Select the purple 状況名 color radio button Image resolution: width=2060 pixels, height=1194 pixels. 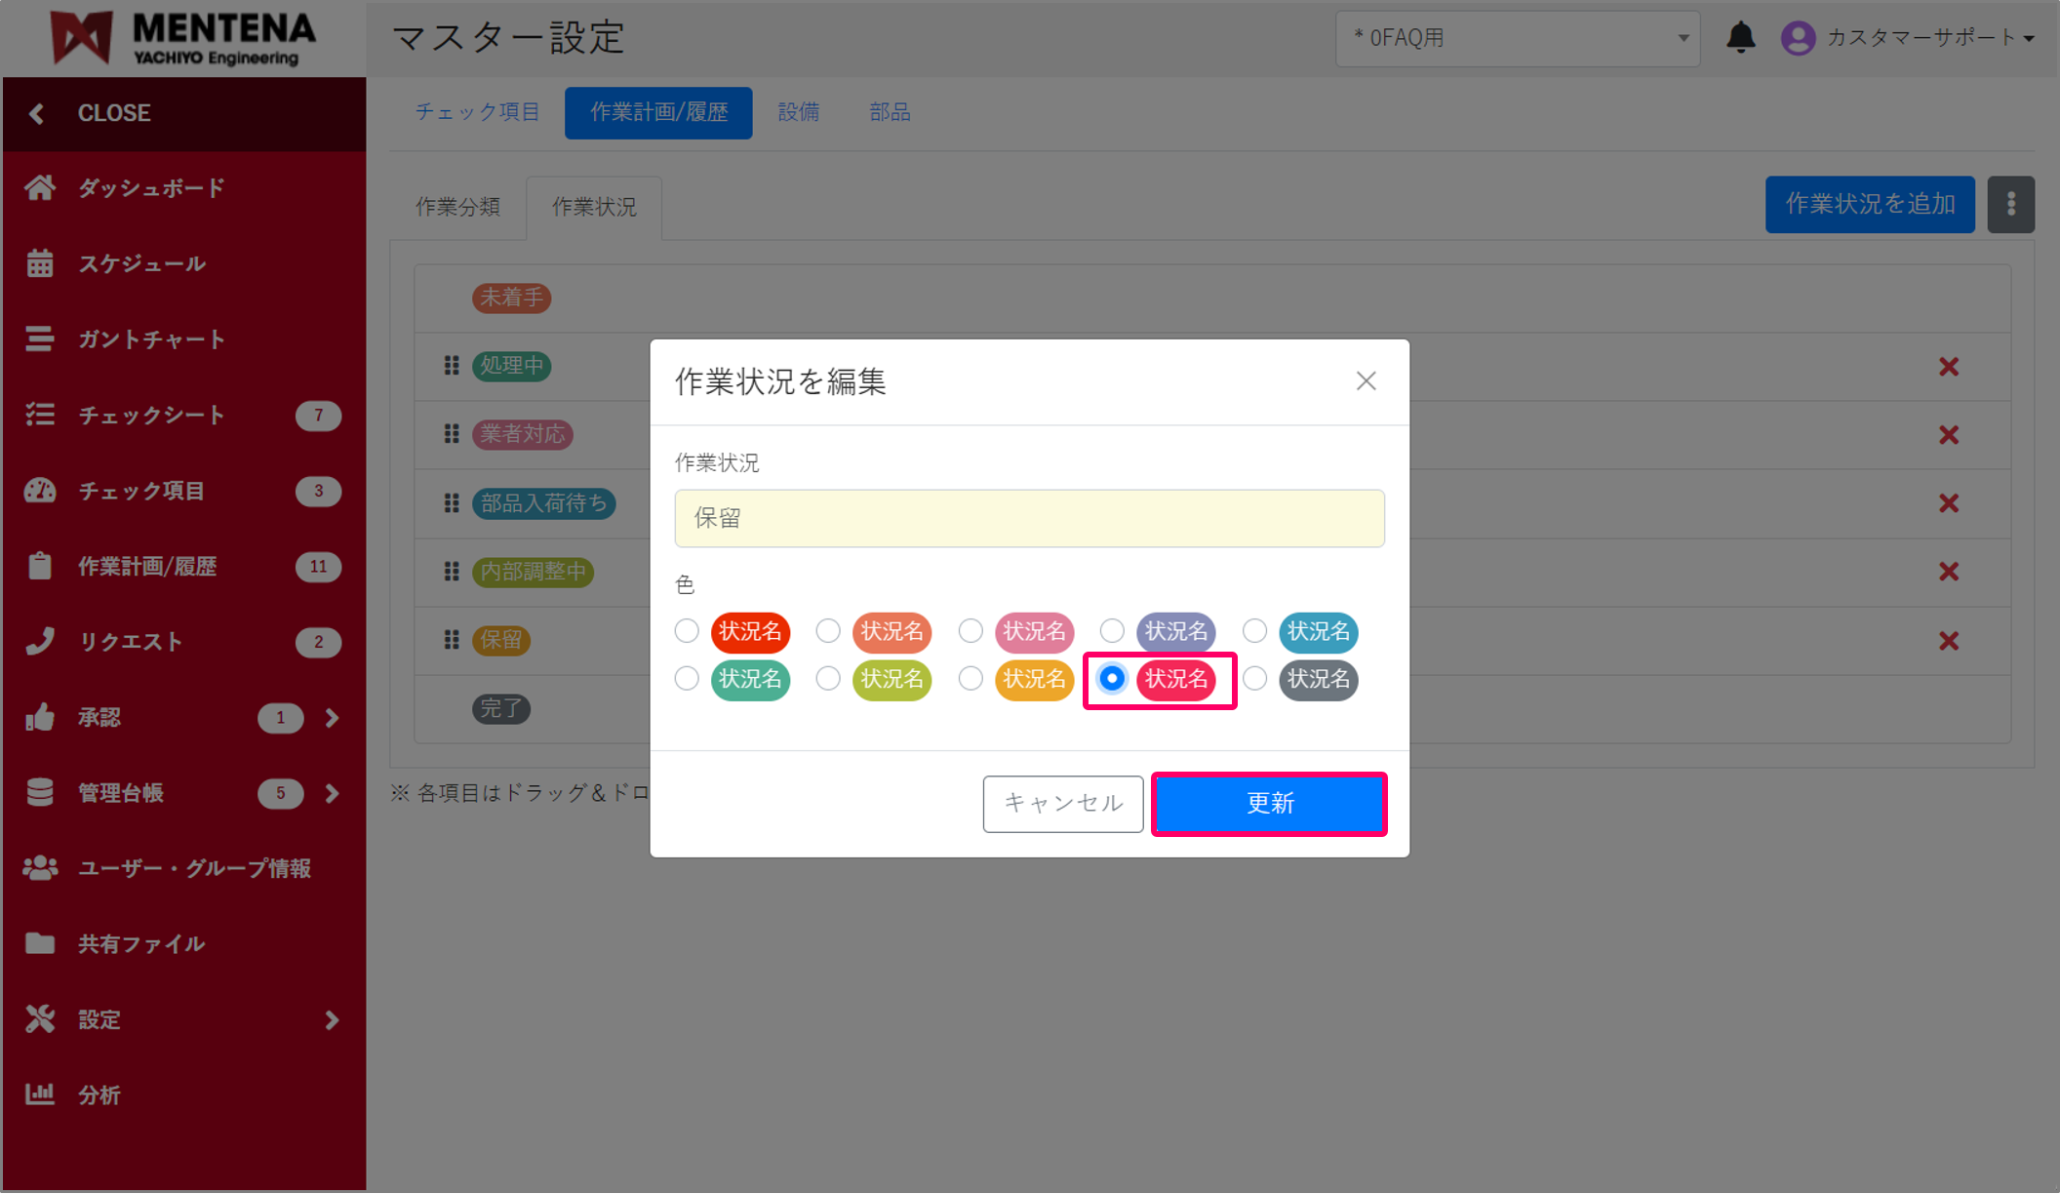pos(1112,631)
